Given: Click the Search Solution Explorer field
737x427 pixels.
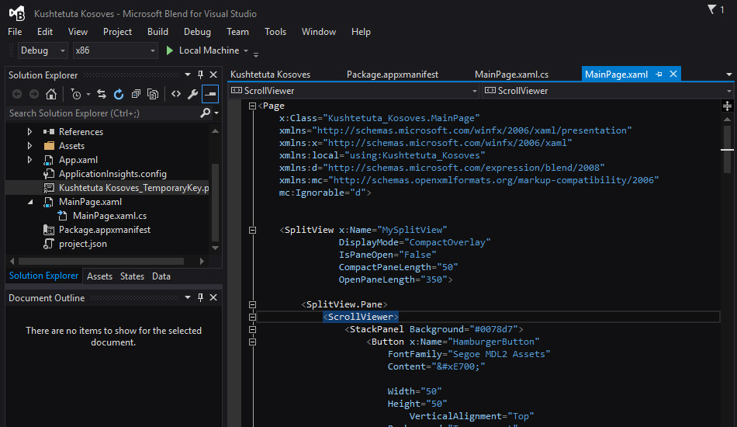Looking at the screenshot, I should point(103,113).
